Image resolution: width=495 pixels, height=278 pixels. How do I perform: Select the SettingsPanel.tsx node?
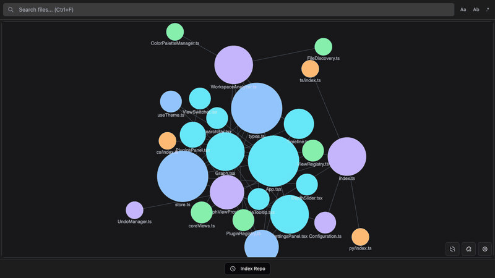[290, 214]
